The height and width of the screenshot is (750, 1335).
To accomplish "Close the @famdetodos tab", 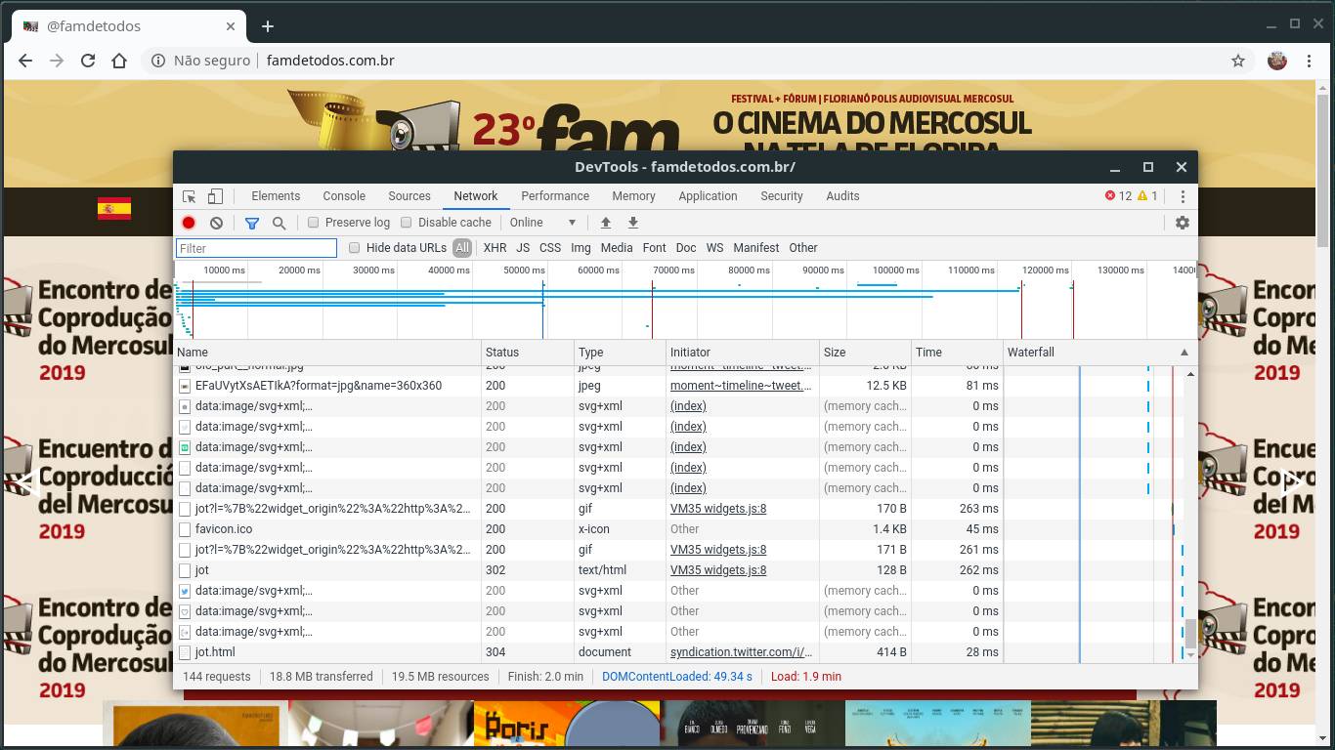I will 232,26.
